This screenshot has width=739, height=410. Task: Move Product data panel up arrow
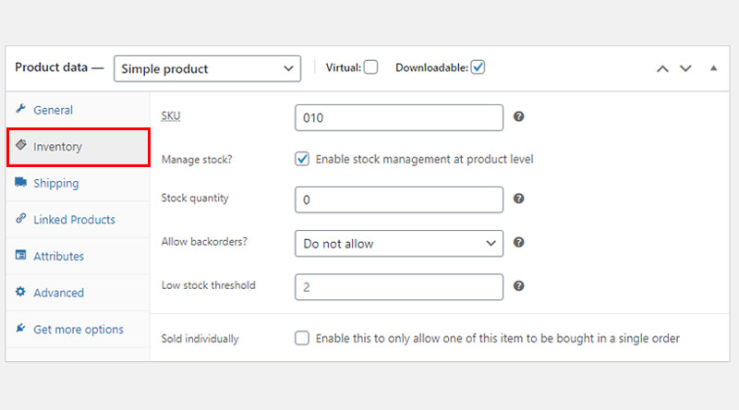[x=662, y=69]
